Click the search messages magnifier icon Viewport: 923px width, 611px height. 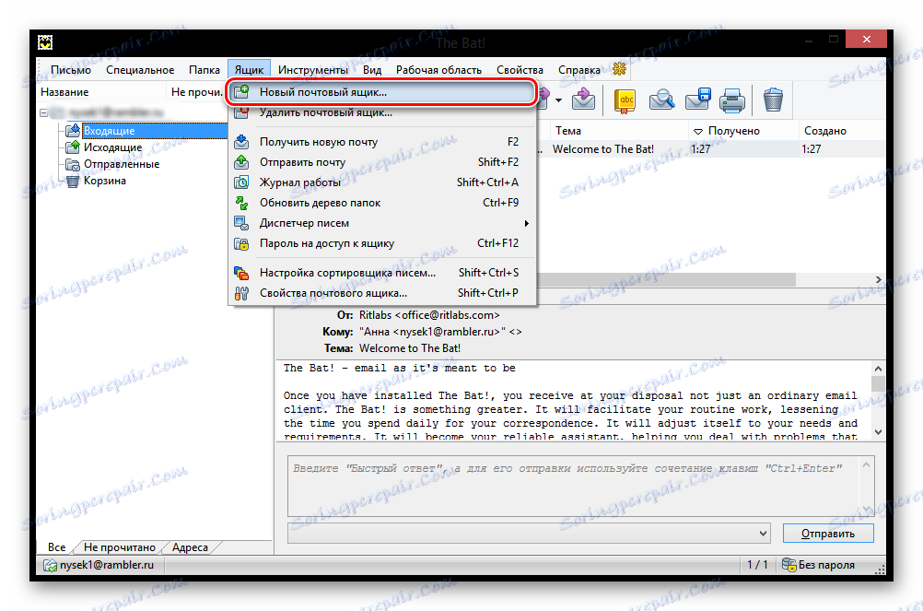661,100
